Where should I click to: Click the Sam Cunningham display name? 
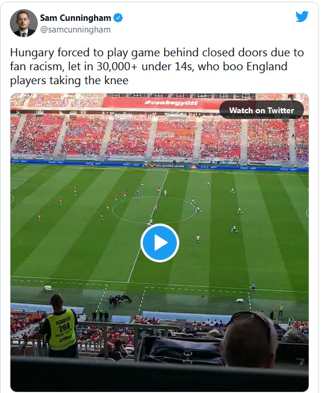point(75,18)
